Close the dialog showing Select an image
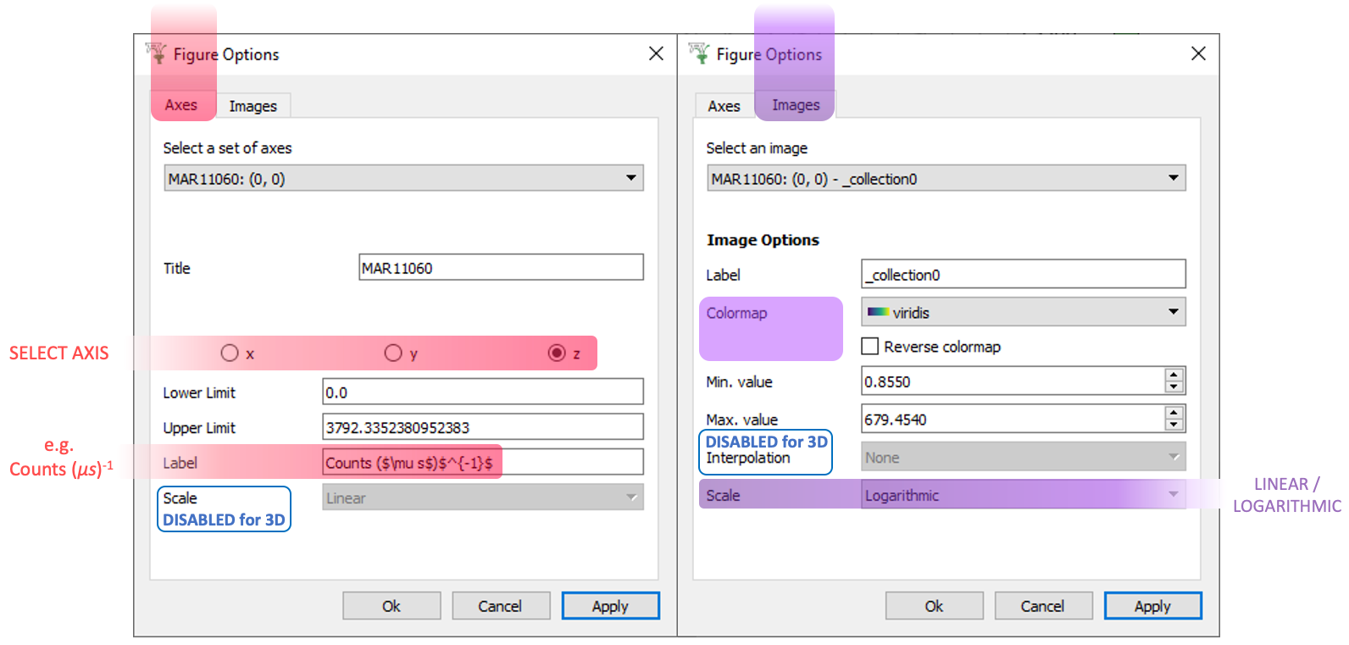 click(1198, 53)
